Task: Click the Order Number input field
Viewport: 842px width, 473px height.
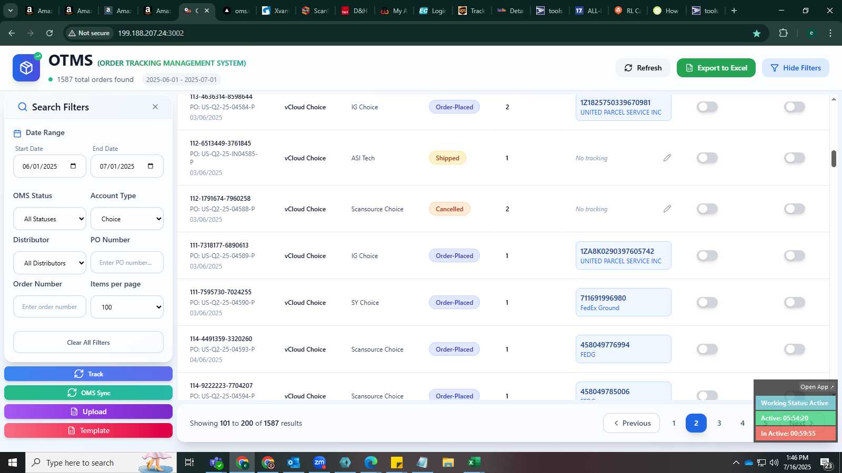Action: (x=49, y=306)
